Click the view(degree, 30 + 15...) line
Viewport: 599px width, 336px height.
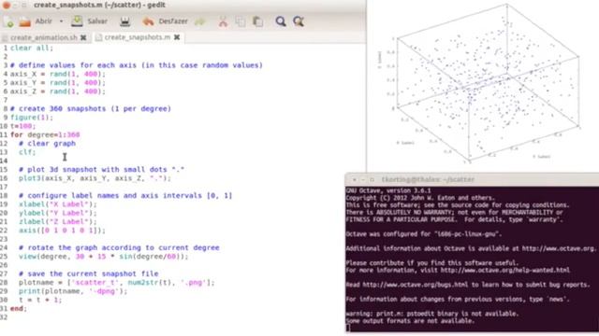coord(104,257)
